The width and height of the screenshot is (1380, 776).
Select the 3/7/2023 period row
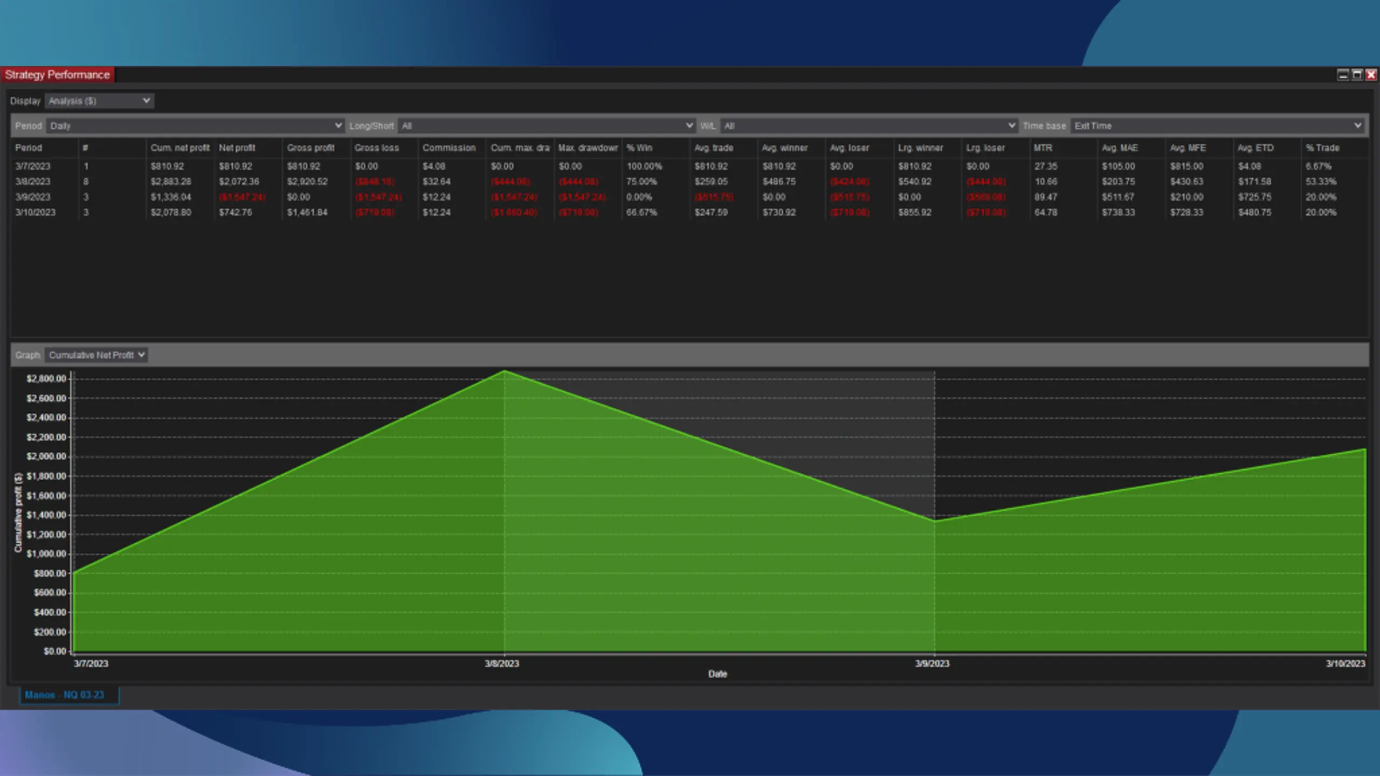[690, 167]
